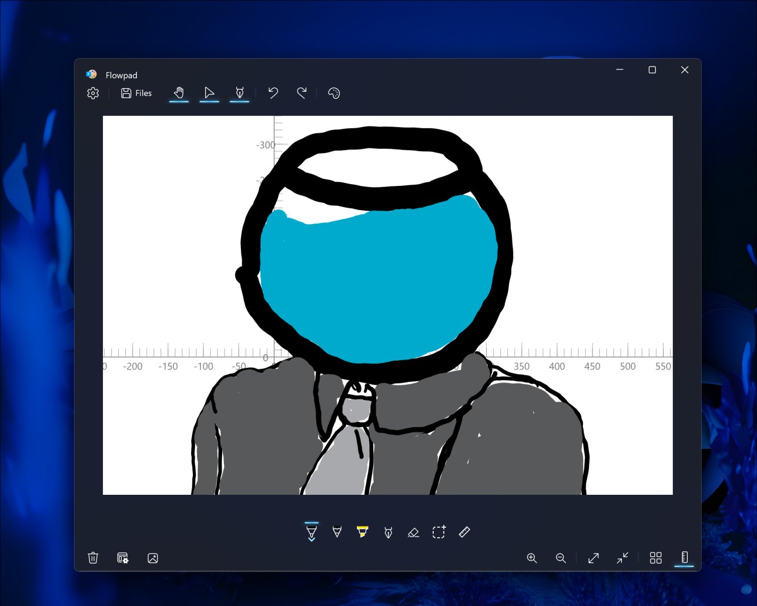Toggle the grid view option
The width and height of the screenshot is (757, 606).
(656, 558)
